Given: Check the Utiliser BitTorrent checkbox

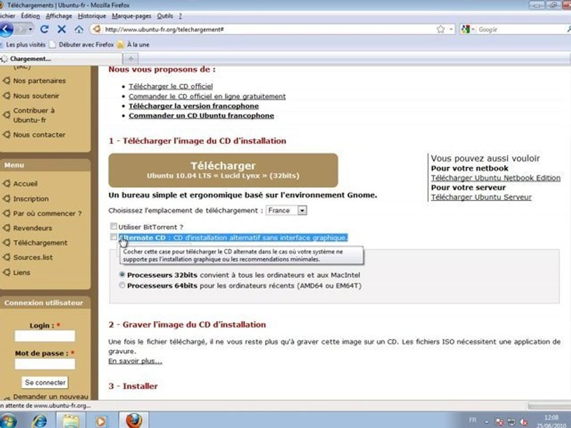Looking at the screenshot, I should (x=114, y=226).
